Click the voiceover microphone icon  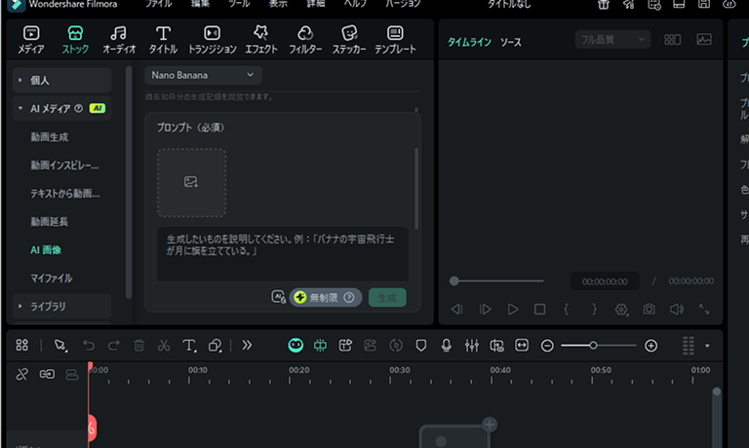447,345
